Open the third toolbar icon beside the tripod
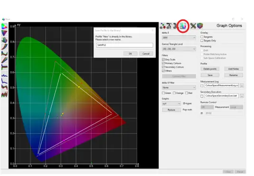This screenshot has height=176, width=254. pyautogui.click(x=175, y=26)
